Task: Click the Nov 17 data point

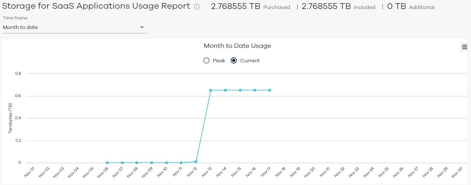Action: 270,90
